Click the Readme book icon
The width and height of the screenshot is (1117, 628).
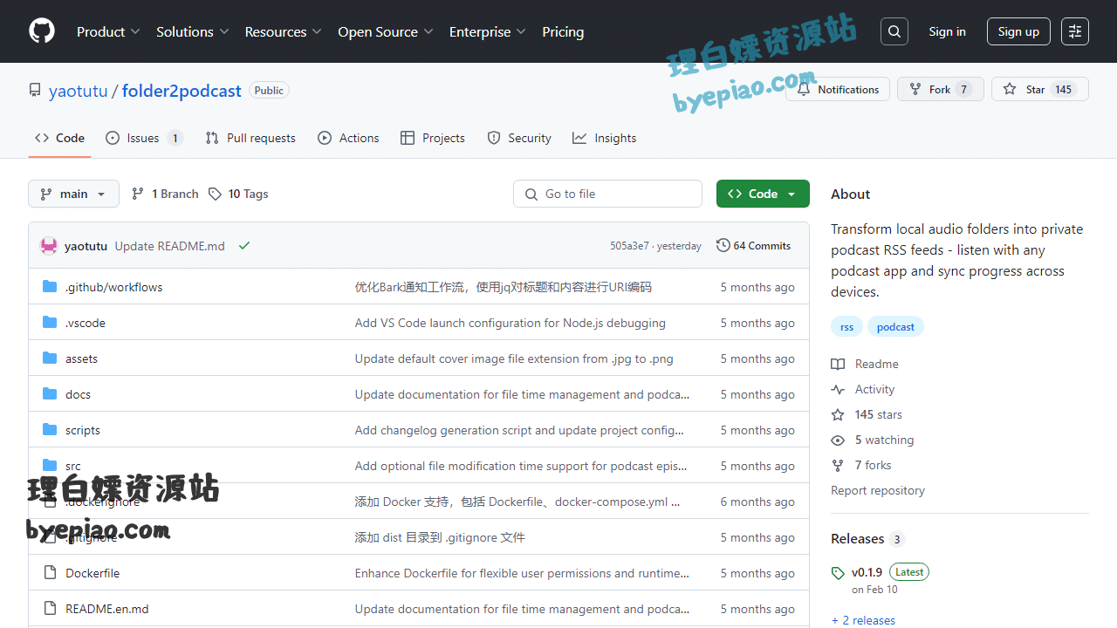tap(838, 364)
